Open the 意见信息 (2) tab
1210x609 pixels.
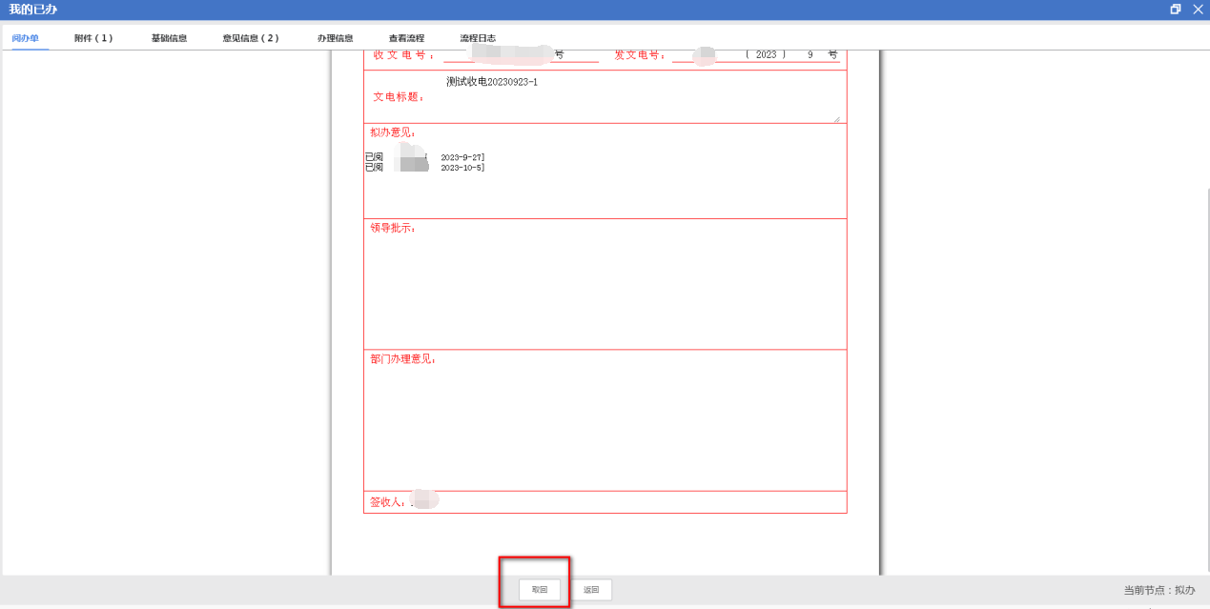coord(251,38)
